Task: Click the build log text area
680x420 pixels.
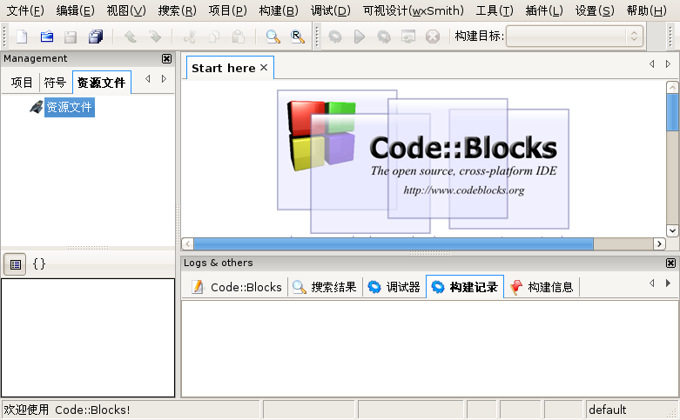Action: (x=430, y=349)
